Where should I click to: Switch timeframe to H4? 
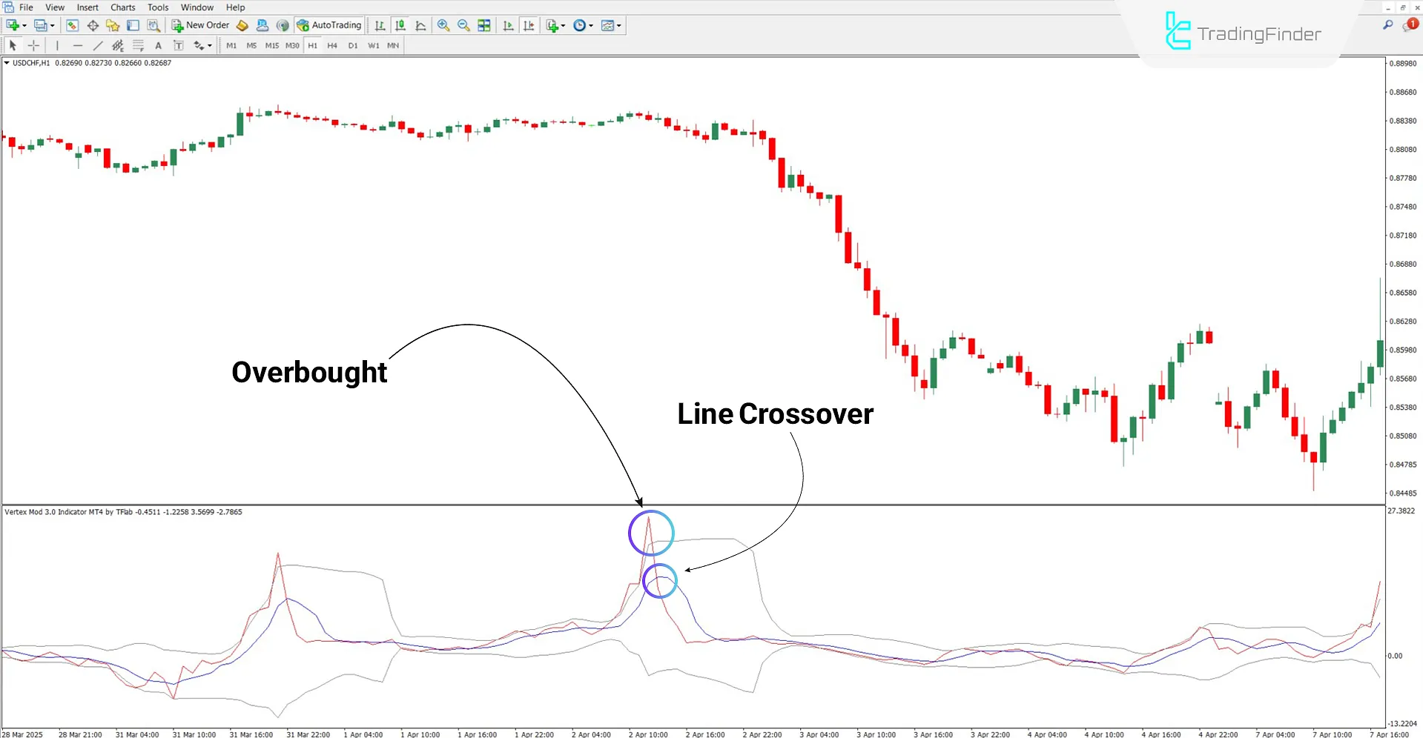coord(332,45)
